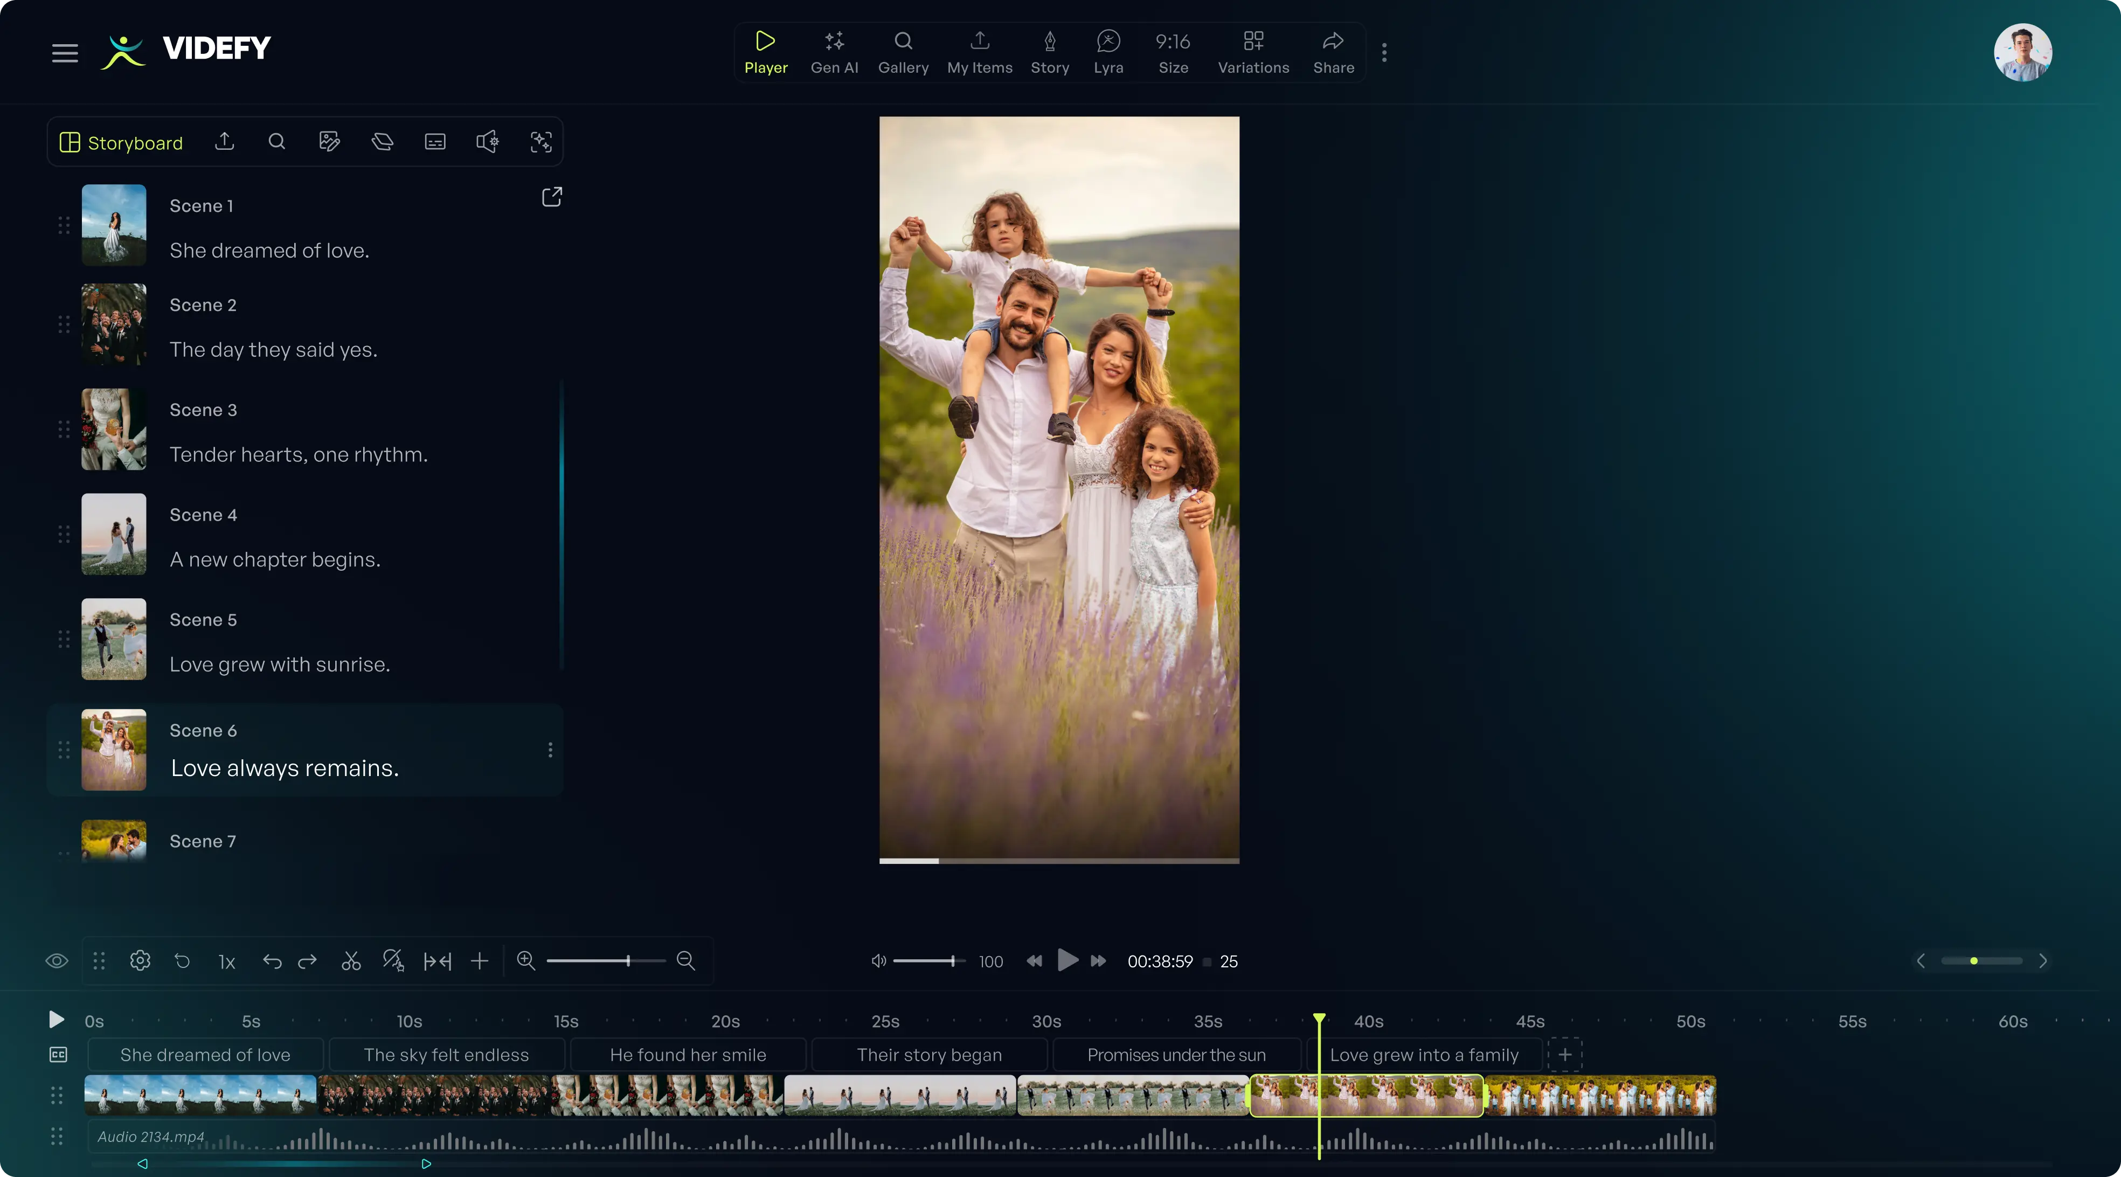Change the 1x playback speed

coord(226,962)
